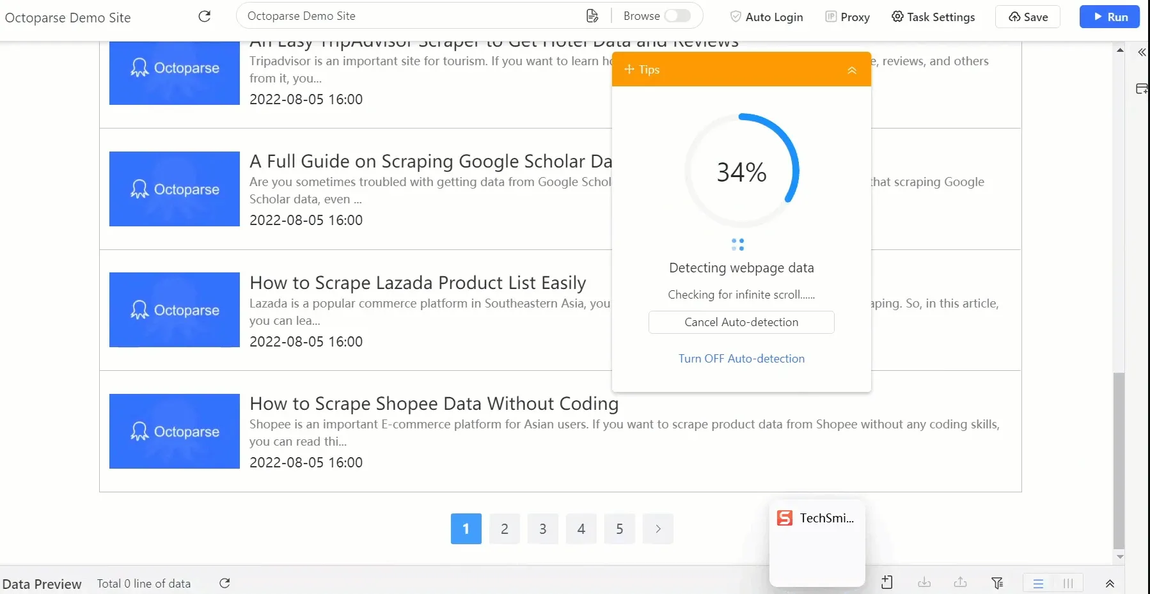
Task: Select current page 1 button
Action: pyautogui.click(x=466, y=529)
